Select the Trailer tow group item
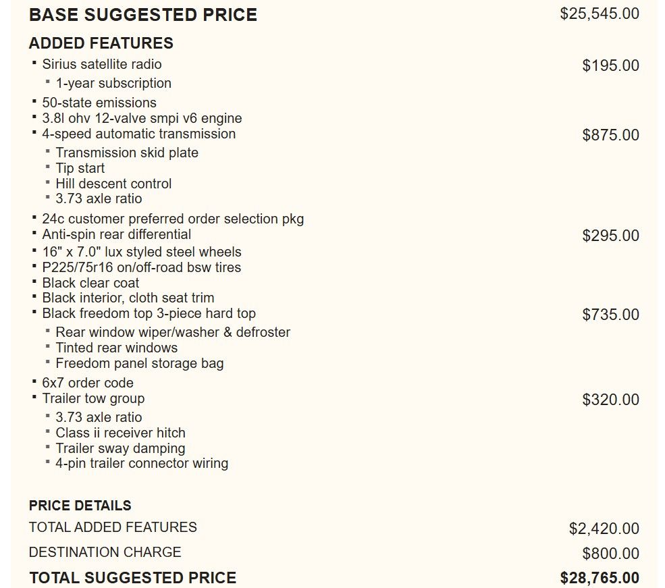665x588 pixels. click(93, 398)
